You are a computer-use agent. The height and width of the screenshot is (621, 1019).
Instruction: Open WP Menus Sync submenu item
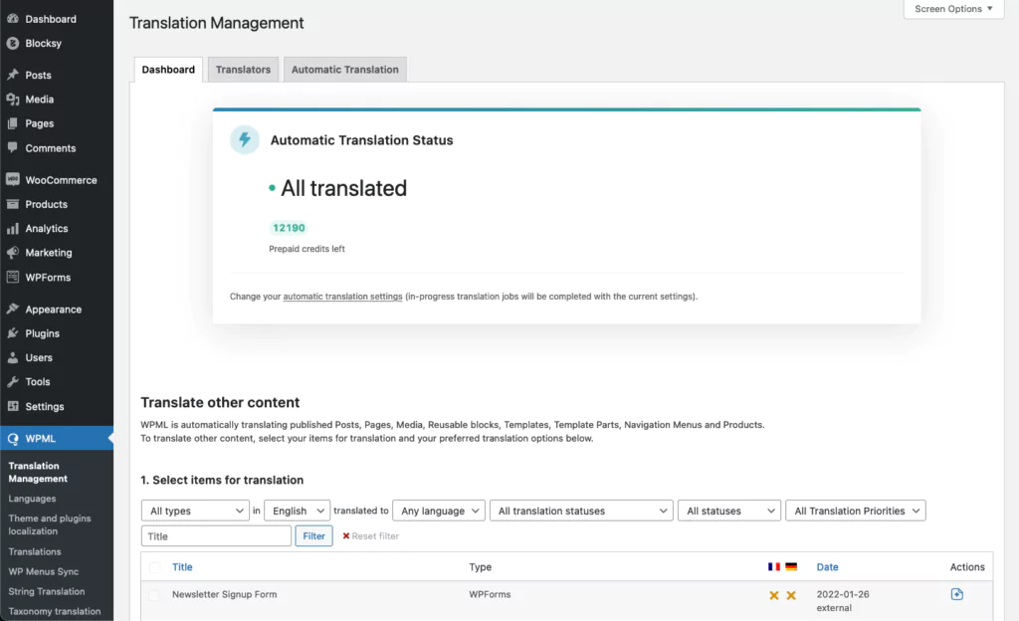point(44,571)
